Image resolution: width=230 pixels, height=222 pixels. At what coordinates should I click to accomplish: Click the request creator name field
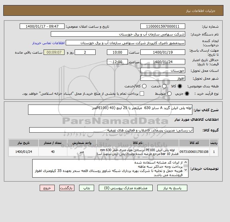click(125, 43)
